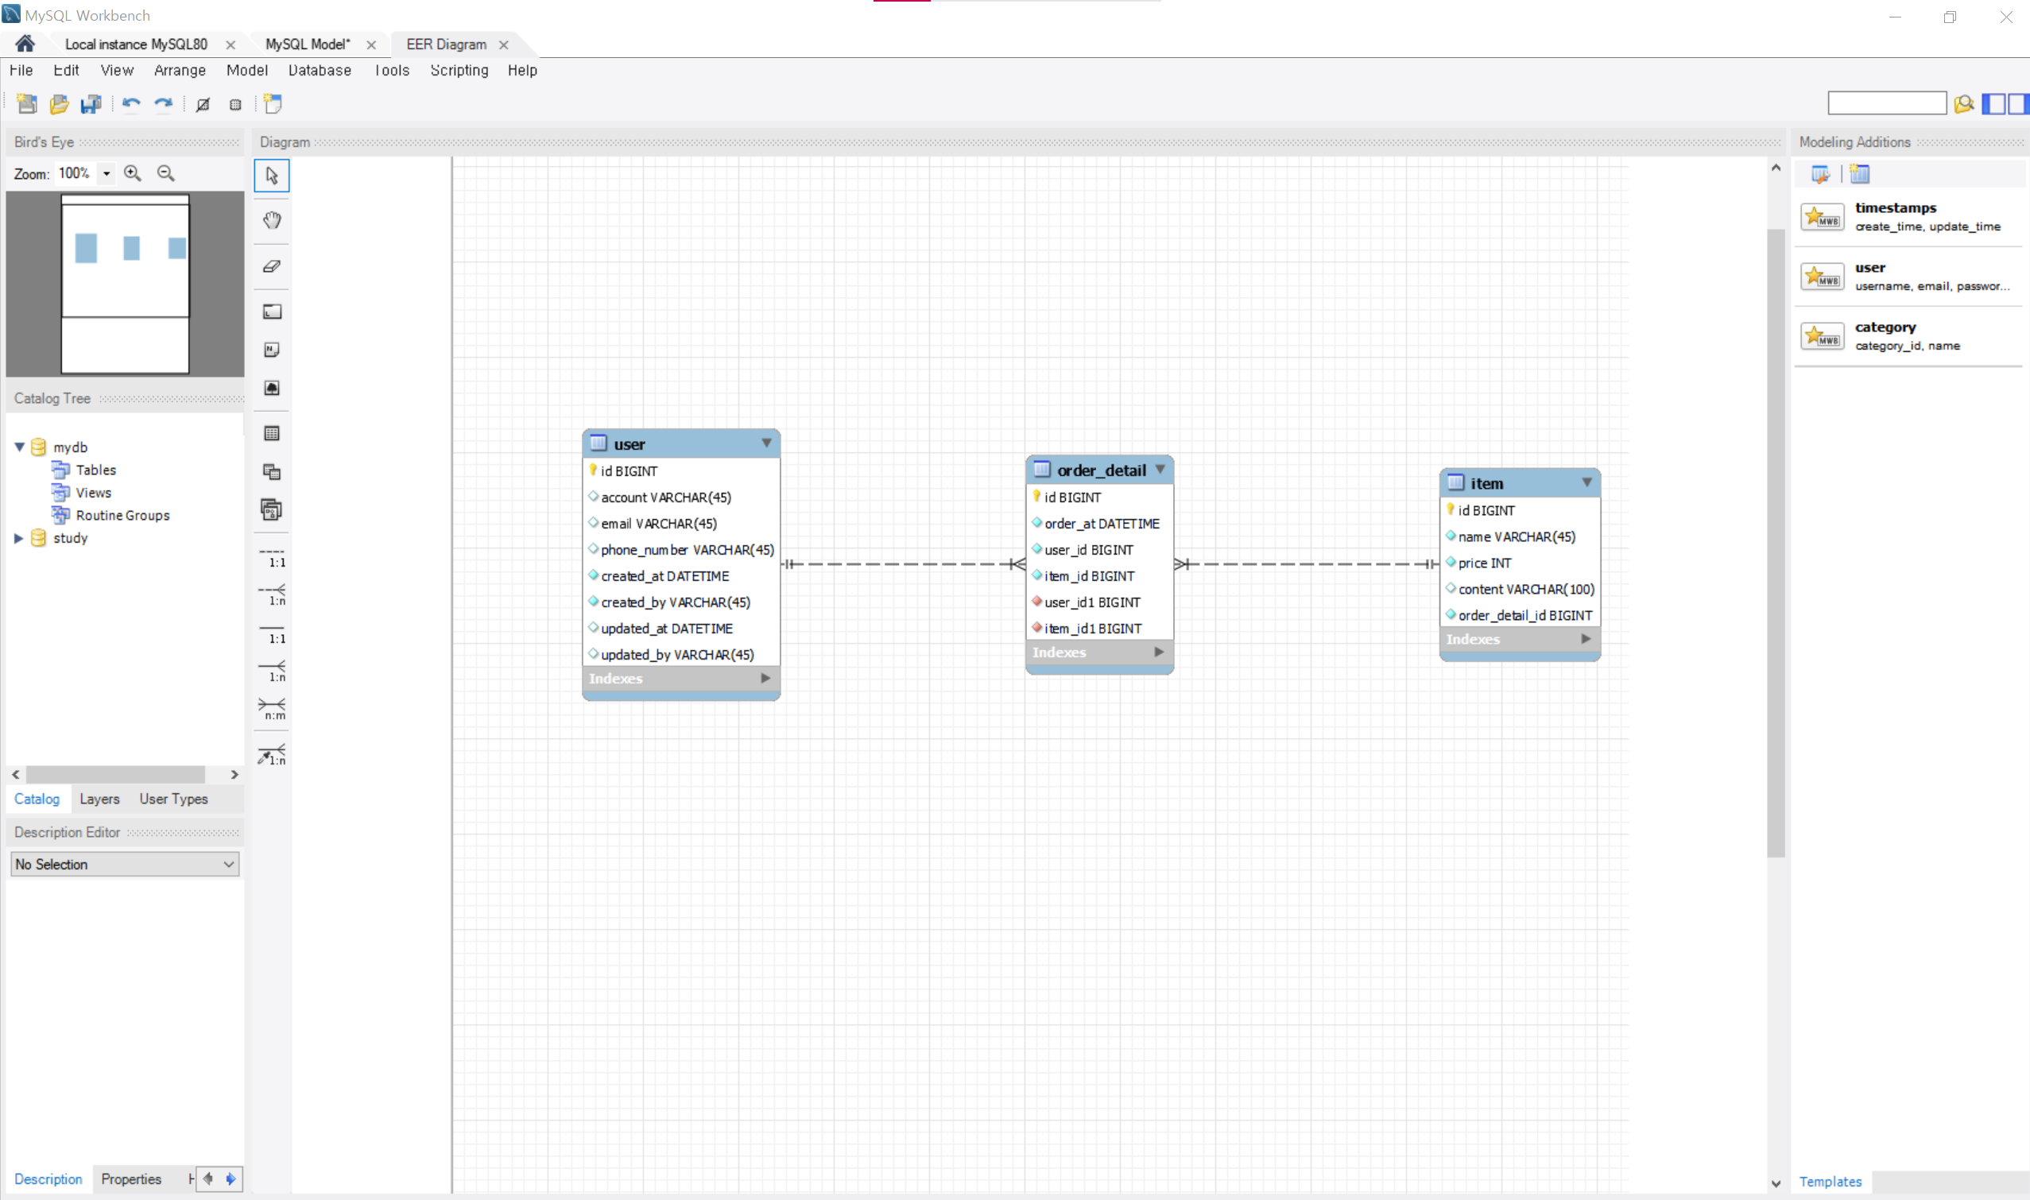This screenshot has width=2030, height=1200.
Task: Select the Place a New View tool
Action: 271,471
